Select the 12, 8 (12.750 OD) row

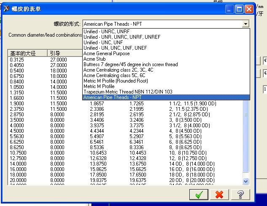125,158
